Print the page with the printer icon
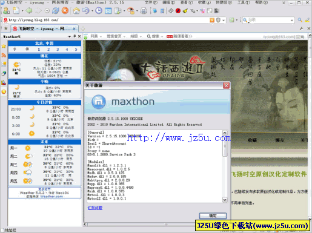The image size is (312, 233). tap(144, 10)
